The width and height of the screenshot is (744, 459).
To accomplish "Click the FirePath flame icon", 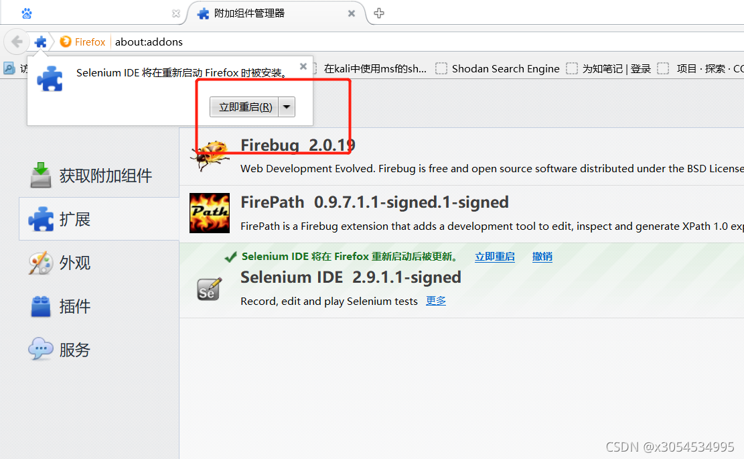I will [x=210, y=213].
